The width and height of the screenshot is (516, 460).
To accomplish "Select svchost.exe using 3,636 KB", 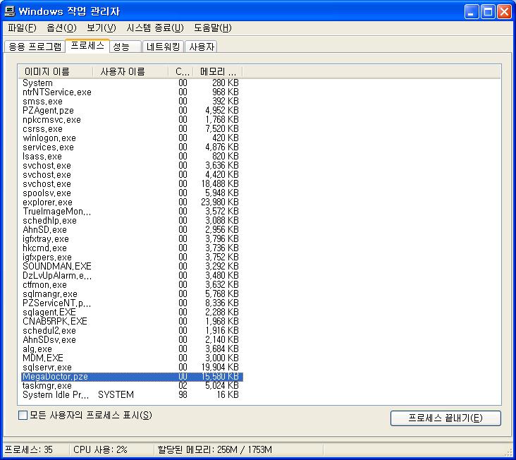I will (x=132, y=165).
